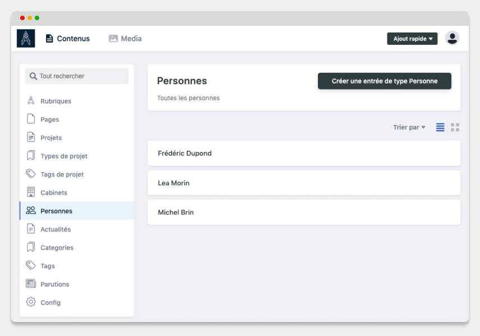Switch to grid view
480x336 pixels.
(x=455, y=127)
